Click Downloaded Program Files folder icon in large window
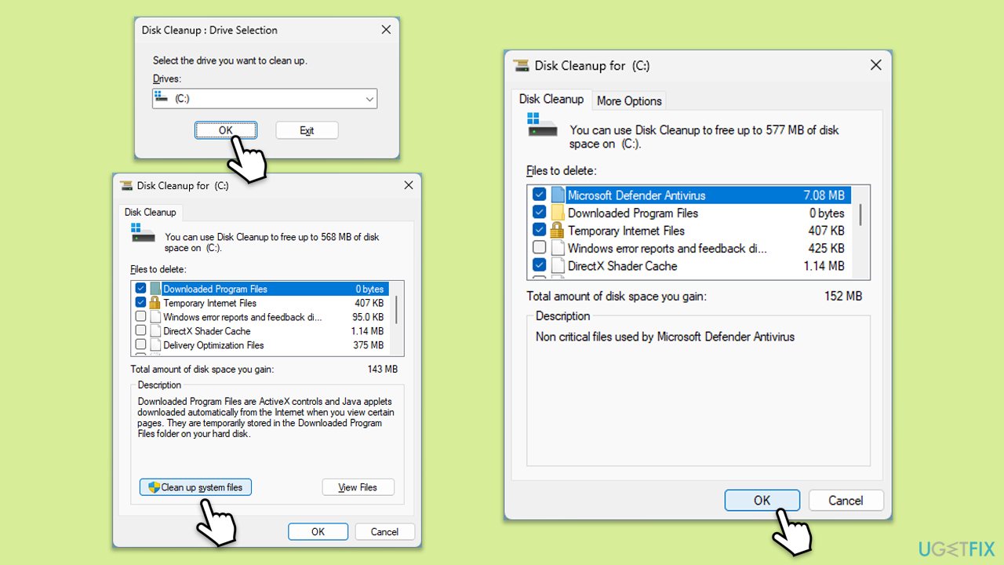This screenshot has width=1004, height=565. [558, 213]
